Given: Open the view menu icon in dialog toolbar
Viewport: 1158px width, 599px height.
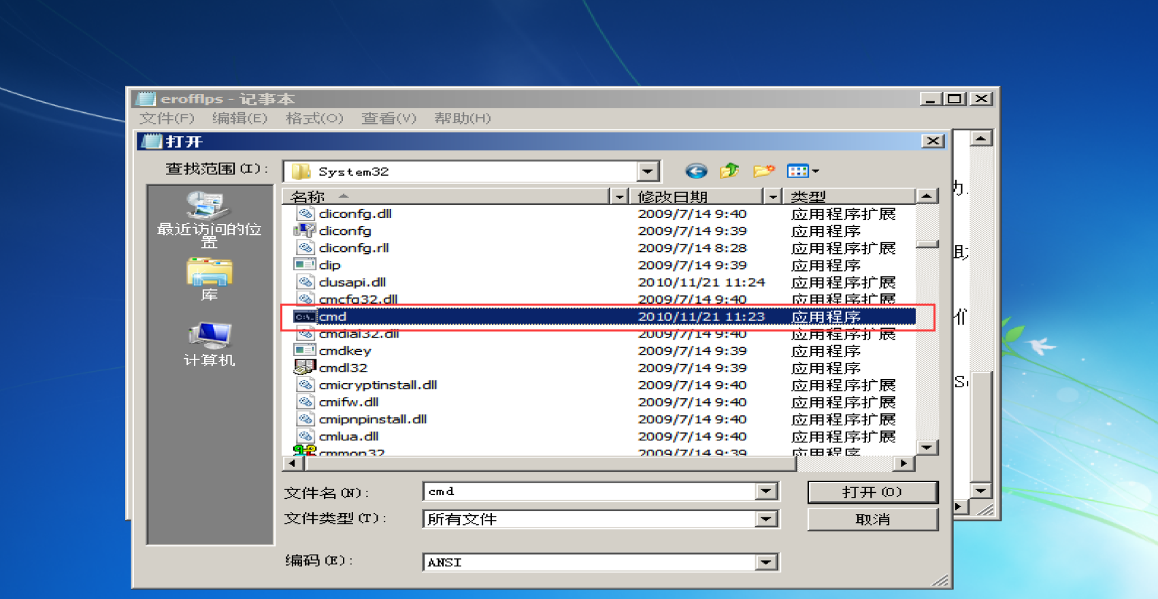Looking at the screenshot, I should 803,171.
